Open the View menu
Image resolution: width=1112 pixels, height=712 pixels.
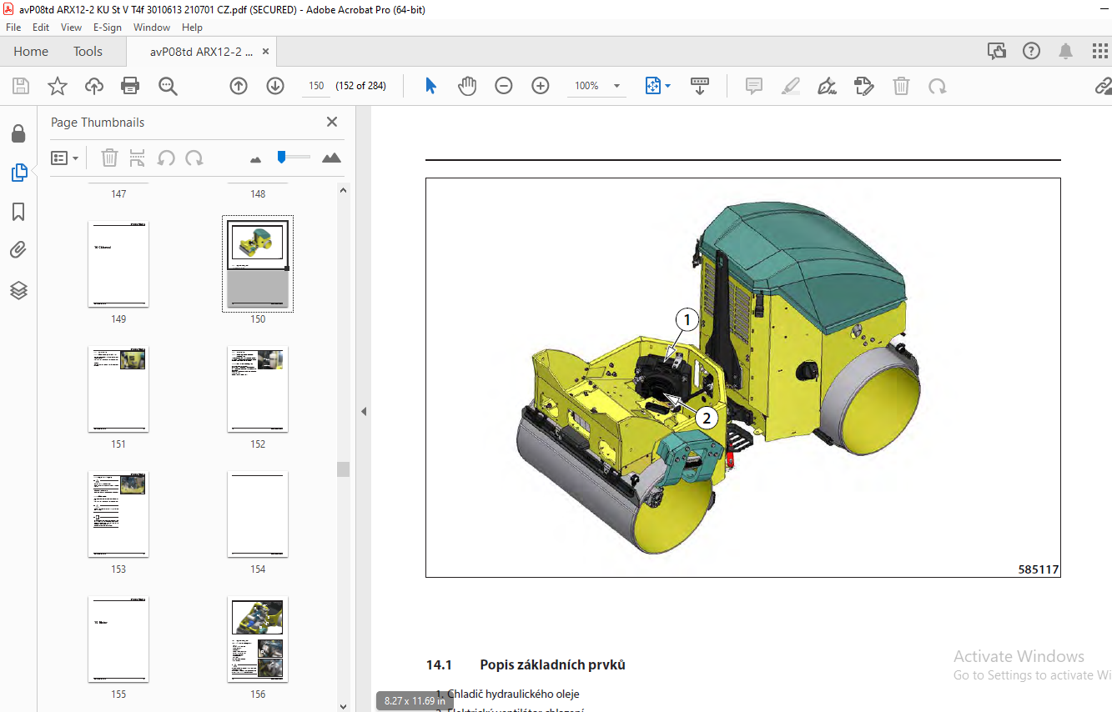click(71, 27)
